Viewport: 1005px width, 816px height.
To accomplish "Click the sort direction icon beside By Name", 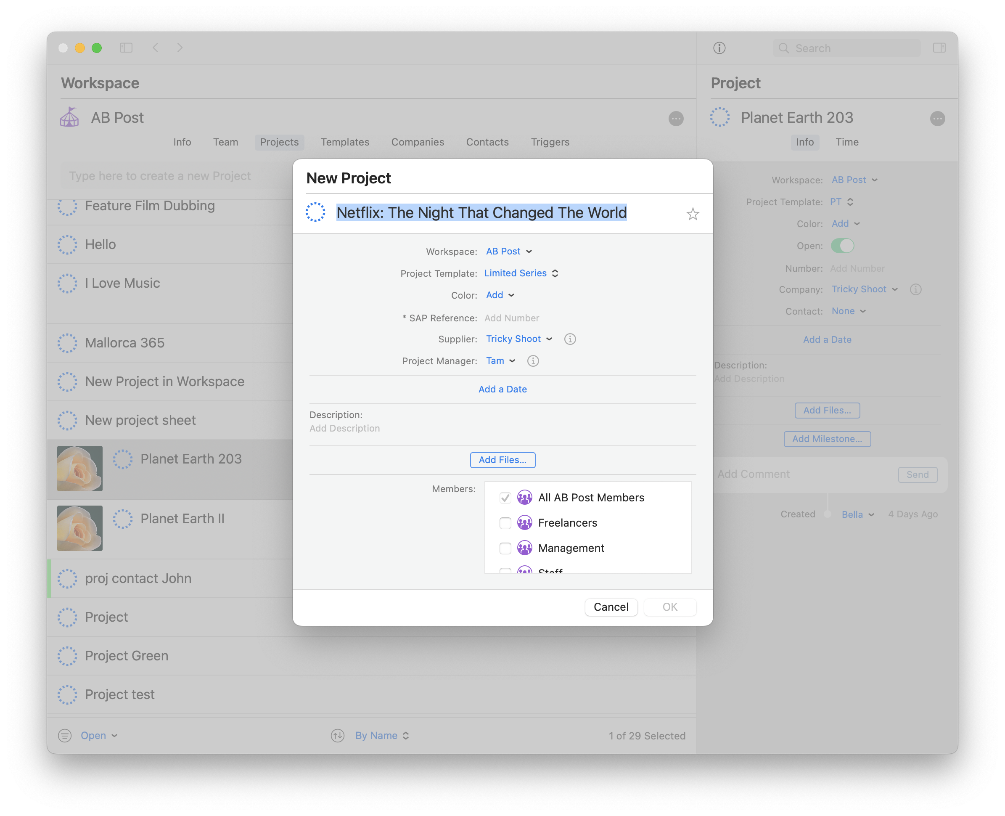I will tap(337, 736).
